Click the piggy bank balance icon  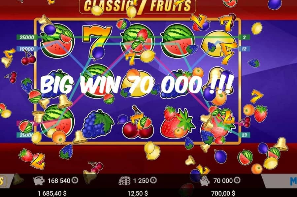click(x=39, y=180)
